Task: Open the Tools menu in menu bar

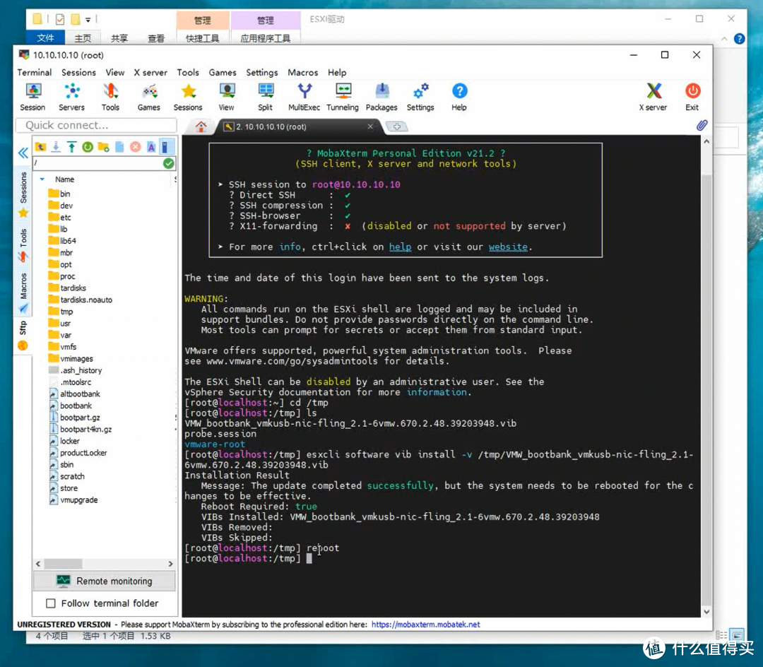Action: [188, 73]
